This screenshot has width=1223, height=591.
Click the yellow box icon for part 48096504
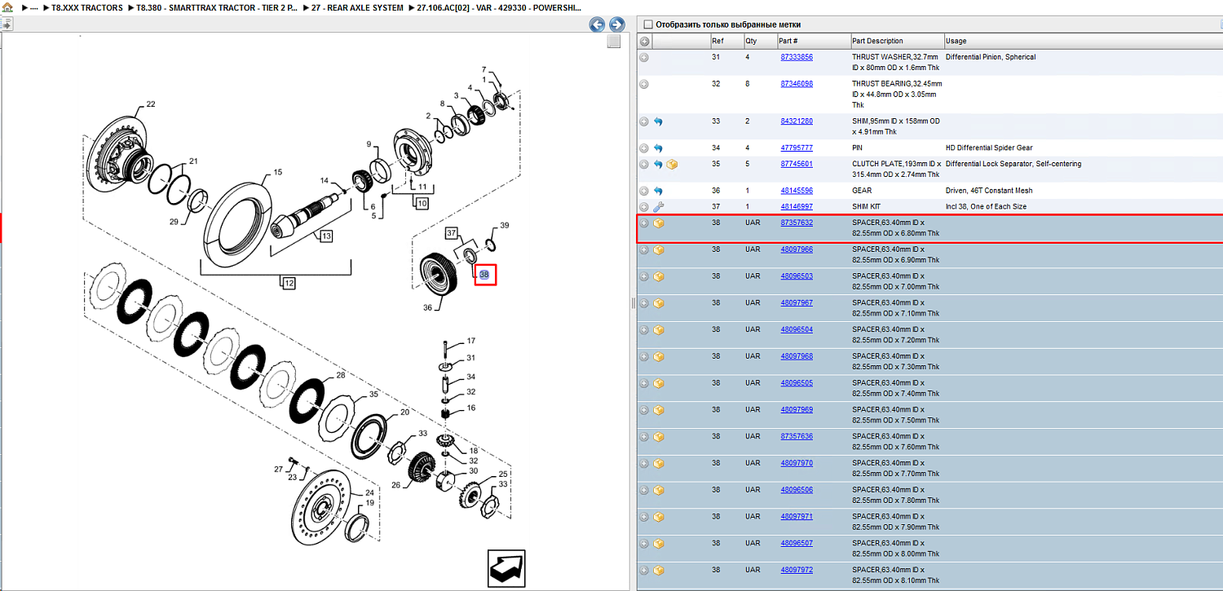click(658, 330)
